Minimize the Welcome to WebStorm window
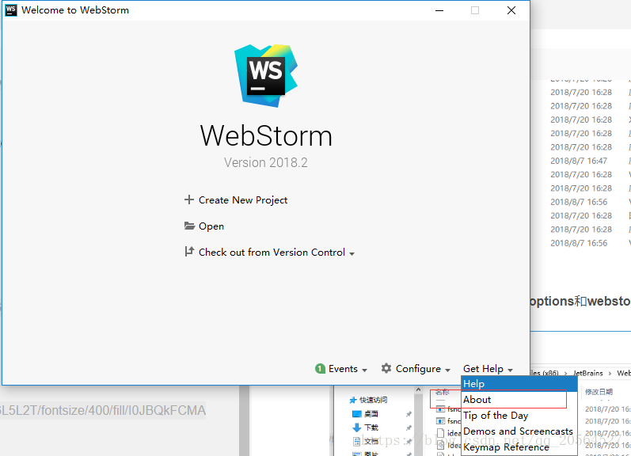Image resolution: width=631 pixels, height=456 pixels. point(439,10)
